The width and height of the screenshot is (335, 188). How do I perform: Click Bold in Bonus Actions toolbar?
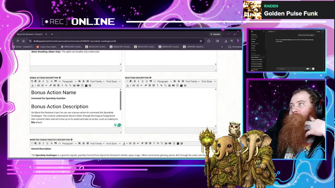click(x=40, y=81)
